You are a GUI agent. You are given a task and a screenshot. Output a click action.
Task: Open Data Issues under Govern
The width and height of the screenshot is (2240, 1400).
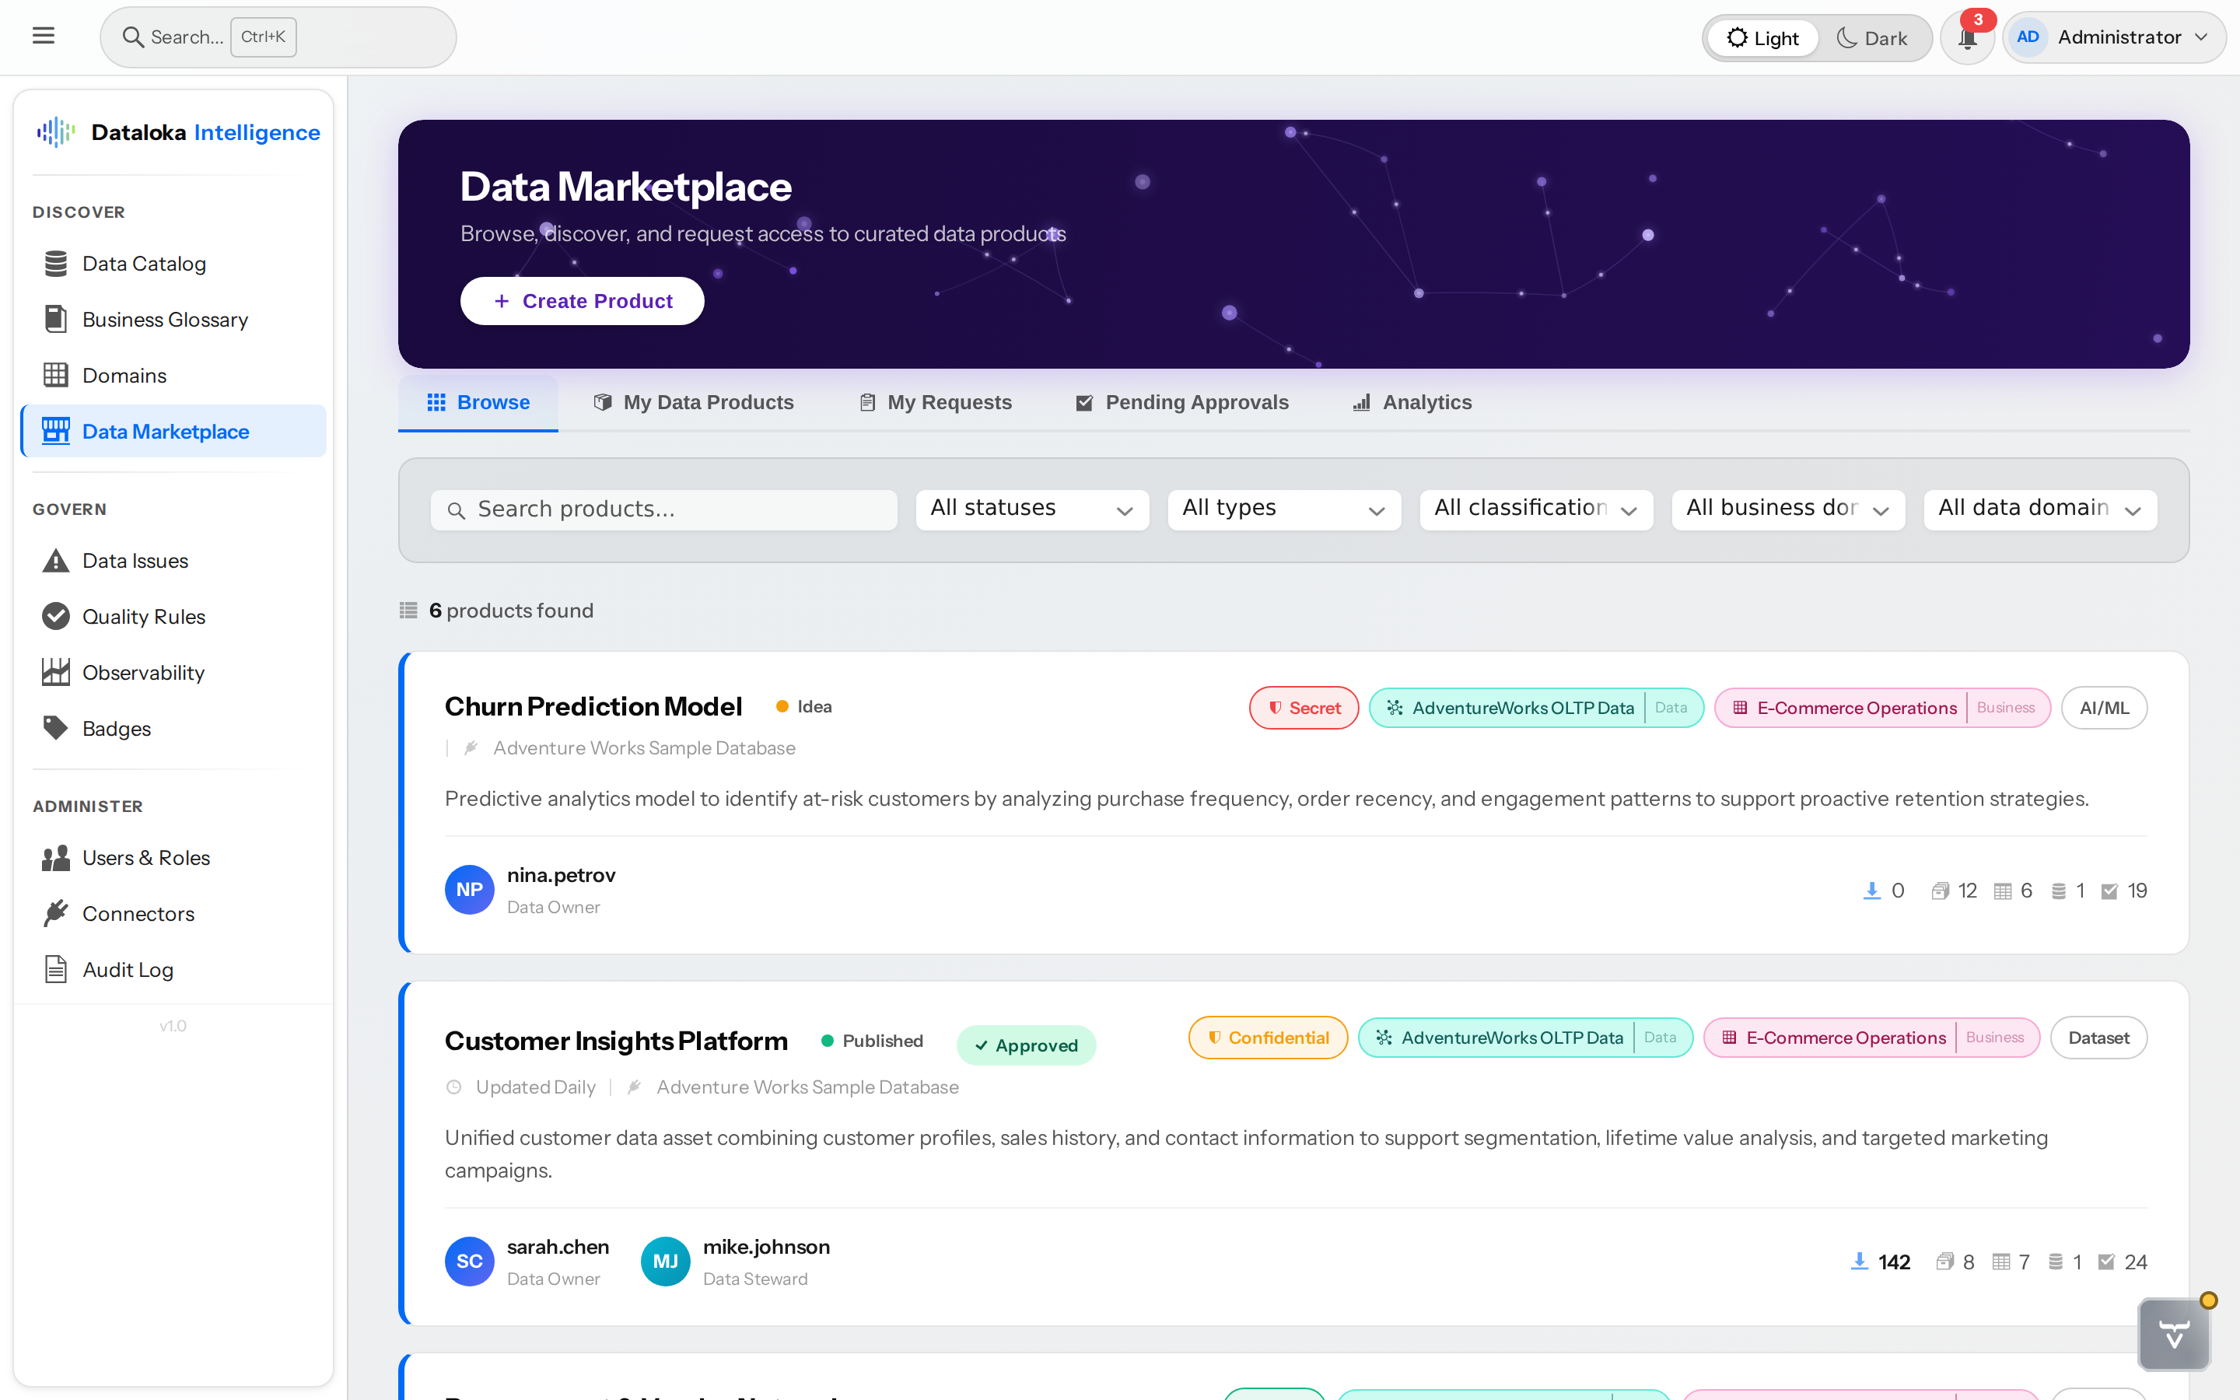pyautogui.click(x=135, y=560)
